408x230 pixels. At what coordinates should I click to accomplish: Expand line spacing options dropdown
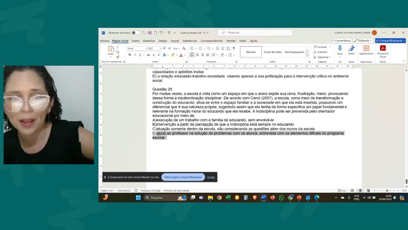[216, 55]
